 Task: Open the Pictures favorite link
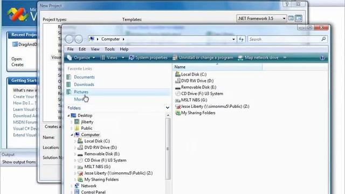81,92
